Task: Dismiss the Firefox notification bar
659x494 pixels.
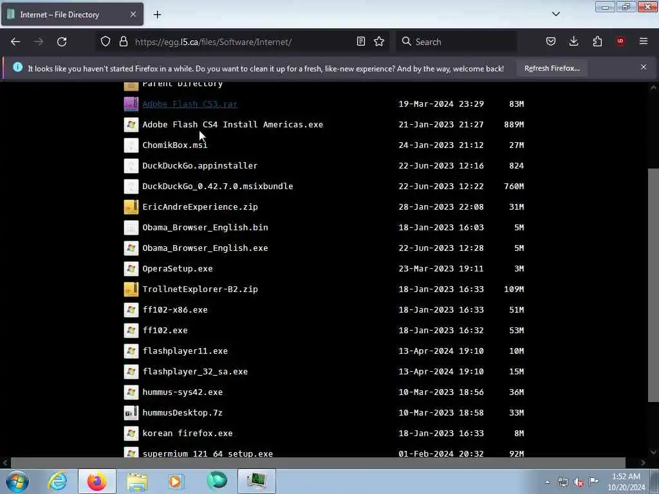Action: (x=644, y=67)
